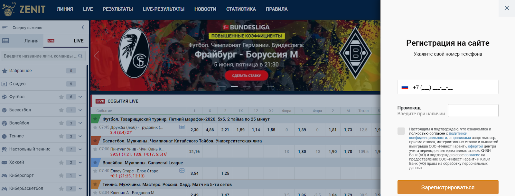Expand the Волейбол category chevron

(x=80, y=123)
